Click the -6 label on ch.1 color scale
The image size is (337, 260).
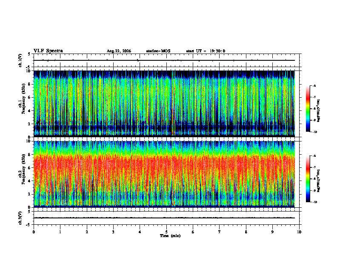coord(314,86)
